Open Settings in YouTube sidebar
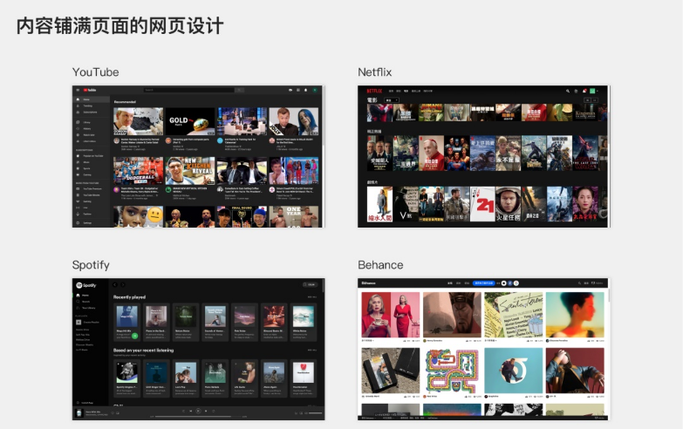Screen dimensions: 683x429 pyautogui.click(x=91, y=222)
